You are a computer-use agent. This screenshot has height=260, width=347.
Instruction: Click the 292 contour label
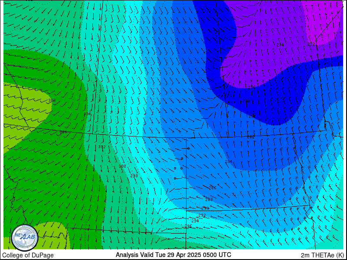202,215
